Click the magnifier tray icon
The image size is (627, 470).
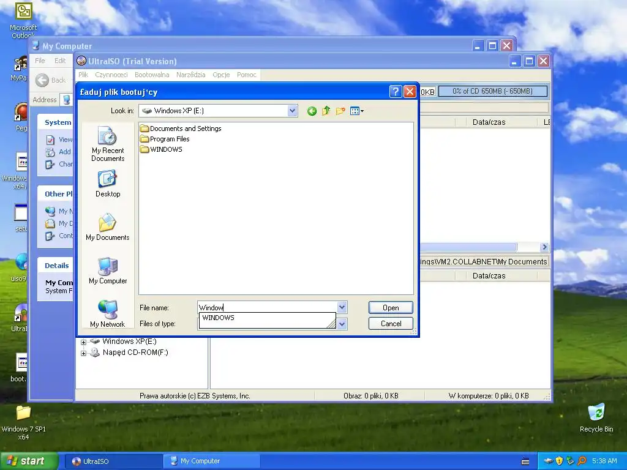coord(582,461)
